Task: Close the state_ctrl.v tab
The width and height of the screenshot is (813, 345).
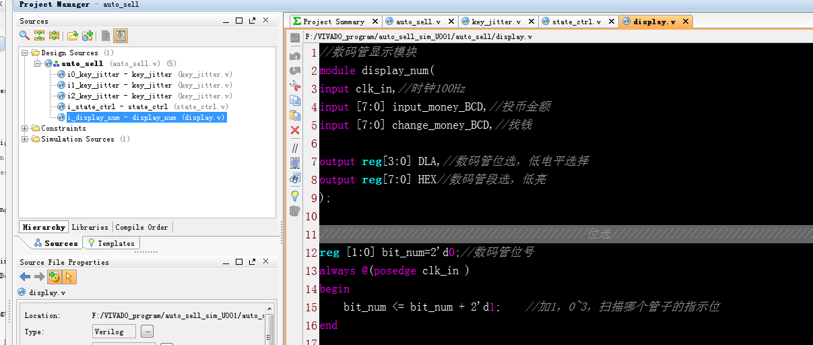Action: click(x=611, y=22)
